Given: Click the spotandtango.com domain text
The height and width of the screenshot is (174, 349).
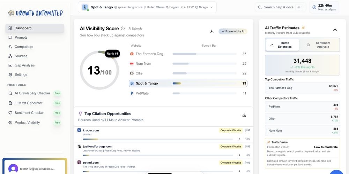Looking at the screenshot, I should coord(129,7).
